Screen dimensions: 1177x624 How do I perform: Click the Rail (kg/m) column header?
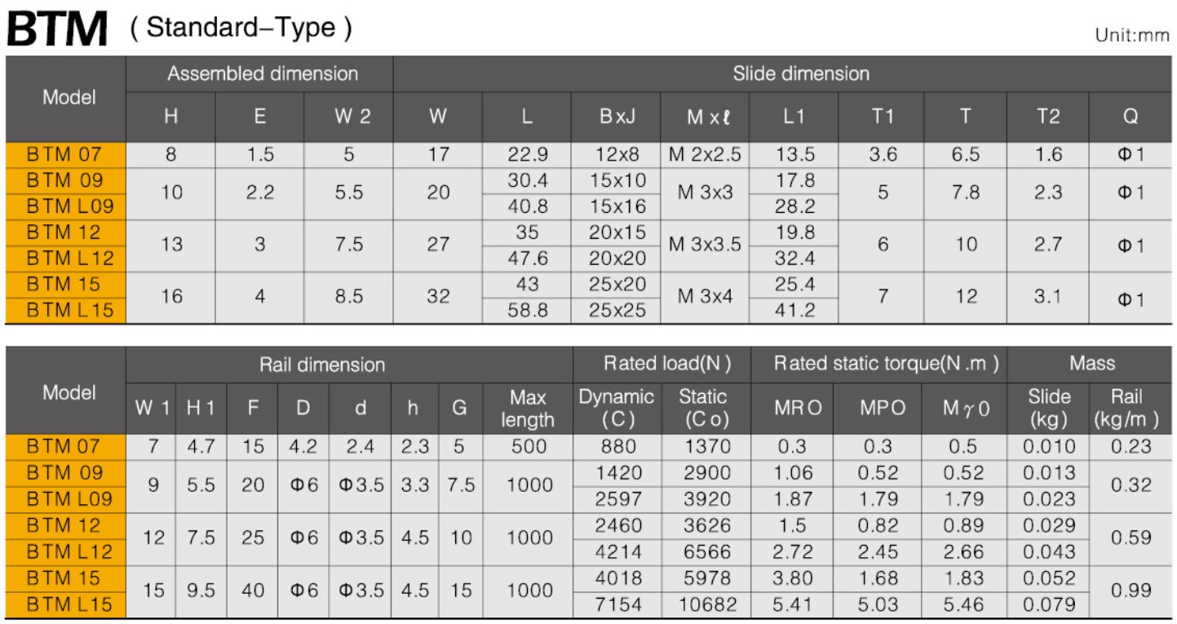pos(1132,409)
